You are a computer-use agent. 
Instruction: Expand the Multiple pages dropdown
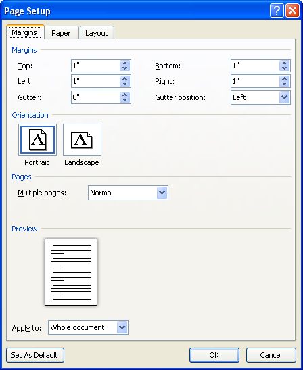tap(162, 193)
